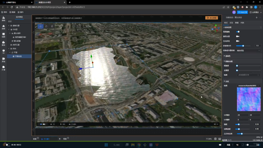
Task: Open the 3D category in left sidebar
Action: (x=3, y=52)
